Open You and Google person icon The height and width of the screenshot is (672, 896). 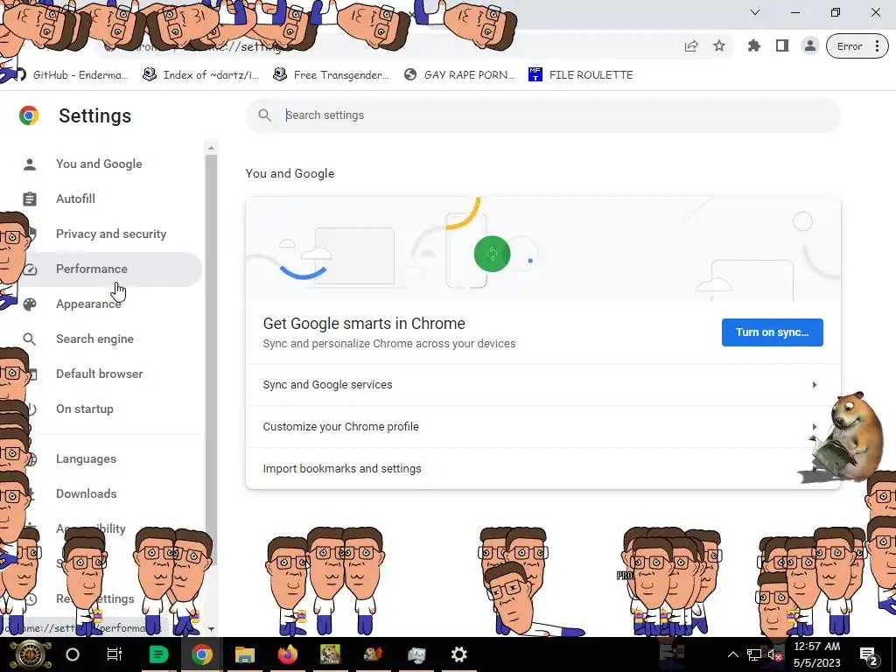point(30,164)
